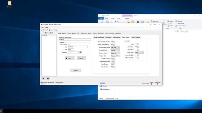Expand Open dropdown in File Explorer ribbon

(173, 21)
